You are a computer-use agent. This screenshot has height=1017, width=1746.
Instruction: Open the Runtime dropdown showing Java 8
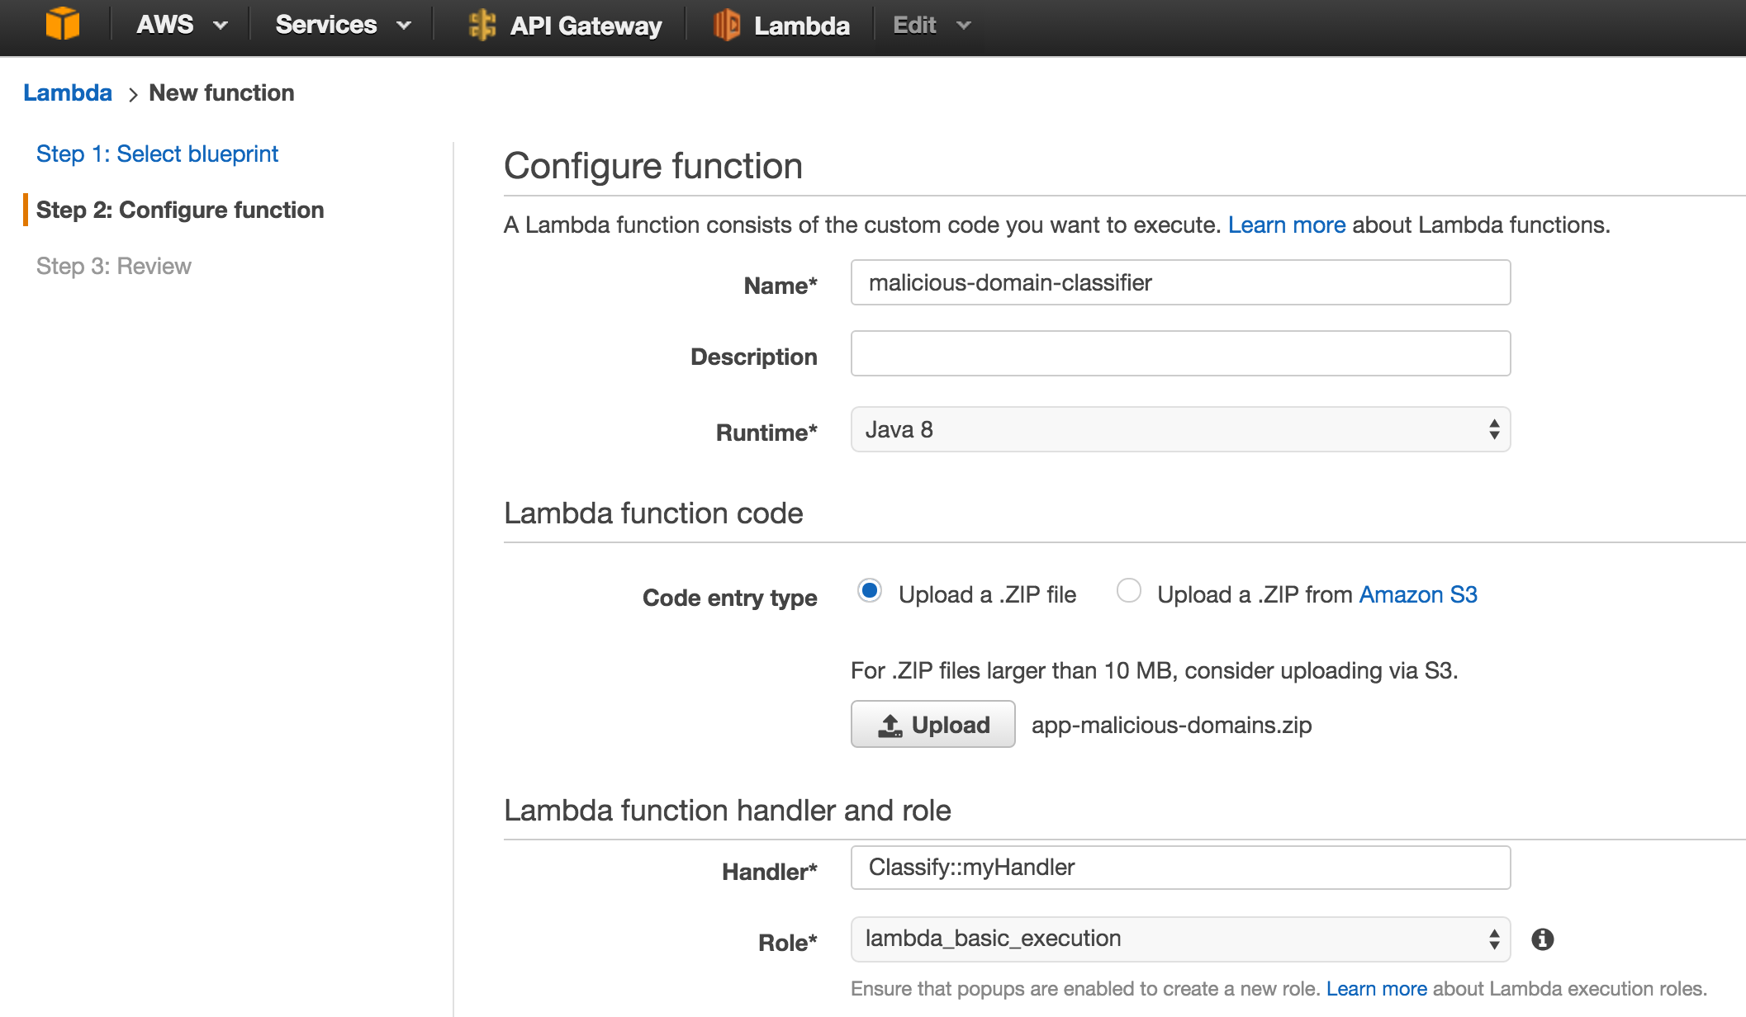coord(1179,429)
